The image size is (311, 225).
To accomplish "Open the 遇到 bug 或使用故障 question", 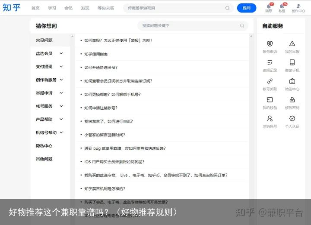I will click(125, 148).
